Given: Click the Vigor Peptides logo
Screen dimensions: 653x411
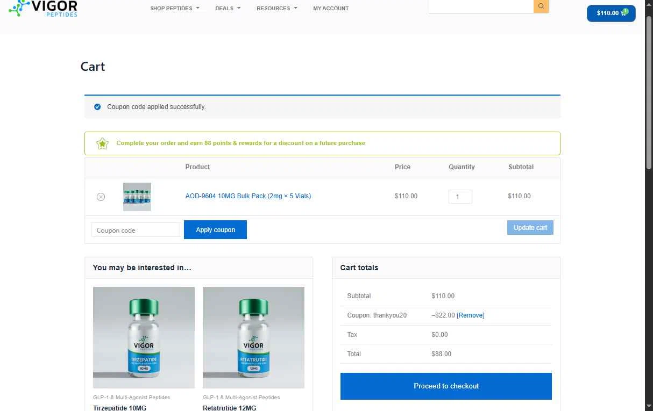Looking at the screenshot, I should pyautogui.click(x=43, y=8).
